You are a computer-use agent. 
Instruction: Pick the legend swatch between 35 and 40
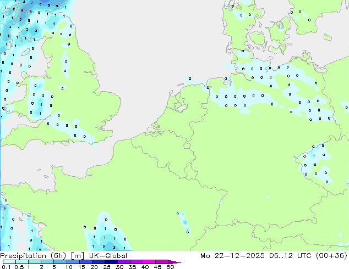tap(136, 262)
